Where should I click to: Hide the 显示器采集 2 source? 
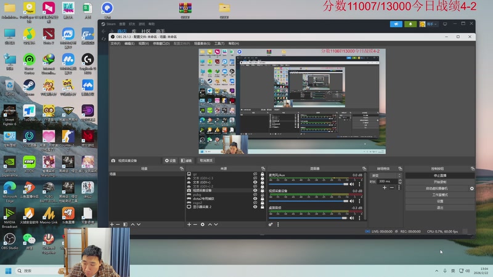[255, 207]
